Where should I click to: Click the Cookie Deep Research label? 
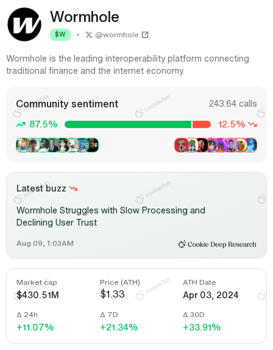pos(222,245)
